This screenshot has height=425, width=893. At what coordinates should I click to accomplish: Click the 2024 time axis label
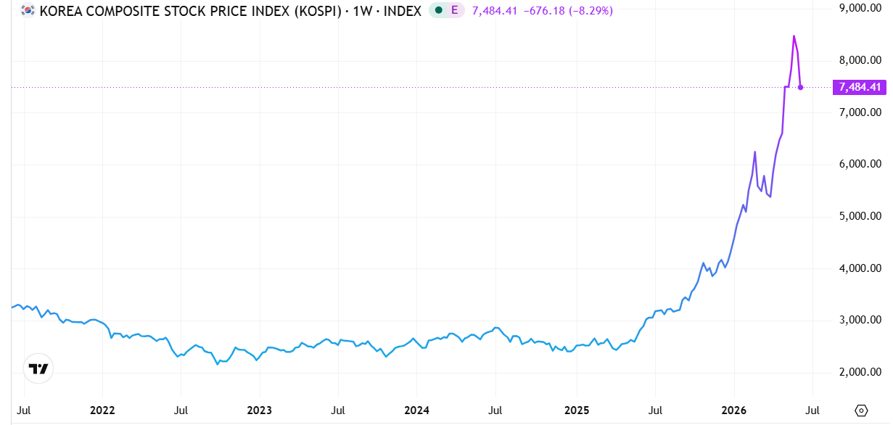[x=416, y=410]
